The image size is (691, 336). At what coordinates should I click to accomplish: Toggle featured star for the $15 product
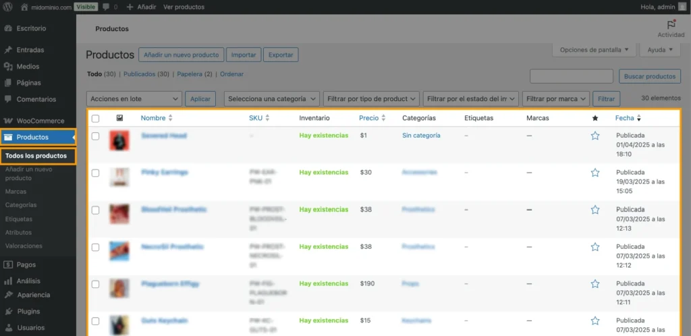[x=595, y=320]
